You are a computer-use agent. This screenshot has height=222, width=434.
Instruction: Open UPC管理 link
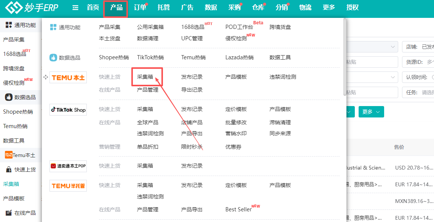point(192,38)
